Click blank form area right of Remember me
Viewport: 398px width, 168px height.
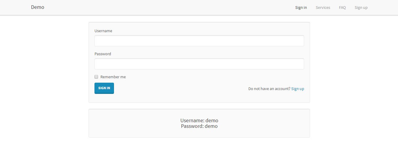pyautogui.click(x=207, y=77)
